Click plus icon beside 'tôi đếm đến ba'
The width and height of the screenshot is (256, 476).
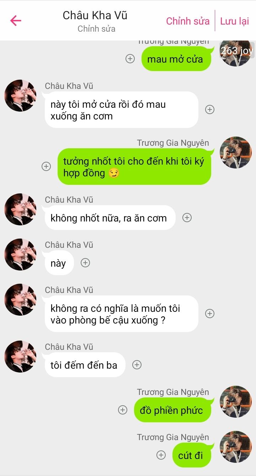click(137, 365)
